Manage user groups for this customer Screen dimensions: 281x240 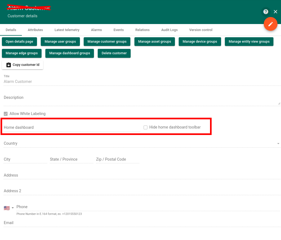click(x=60, y=42)
